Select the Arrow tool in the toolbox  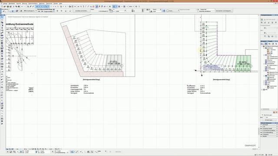(2, 17)
